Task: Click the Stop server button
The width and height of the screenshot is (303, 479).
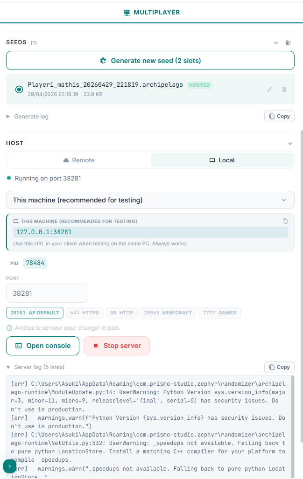Action: pyautogui.click(x=116, y=346)
